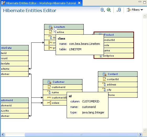Click the vertical scrollbar down arrow
Image resolution: width=147 pixels, height=137 pixels.
pyautogui.click(x=145, y=130)
